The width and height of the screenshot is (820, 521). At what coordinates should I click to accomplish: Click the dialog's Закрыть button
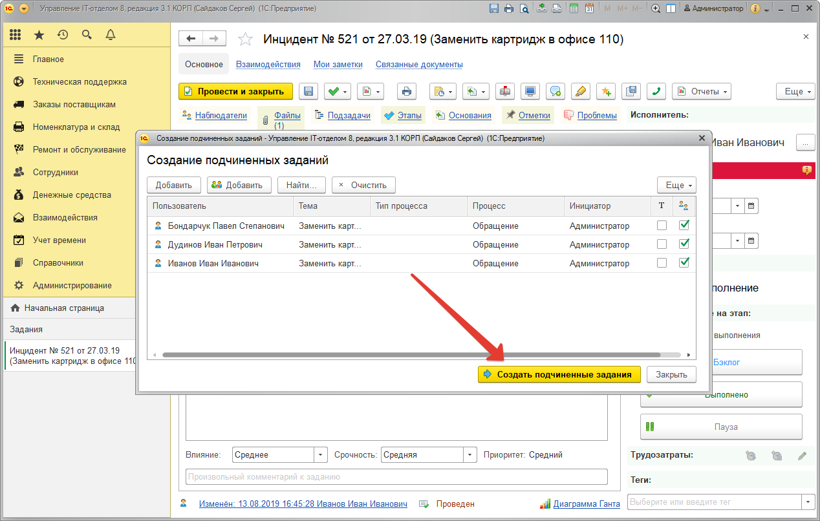coord(672,374)
